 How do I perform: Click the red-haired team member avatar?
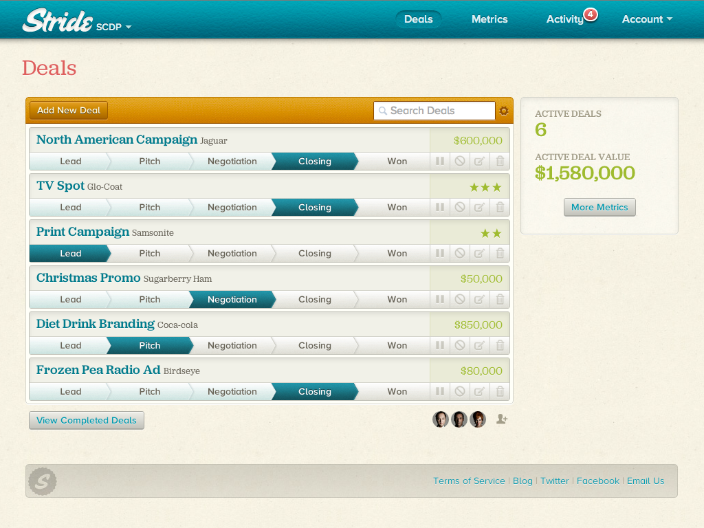click(x=478, y=419)
